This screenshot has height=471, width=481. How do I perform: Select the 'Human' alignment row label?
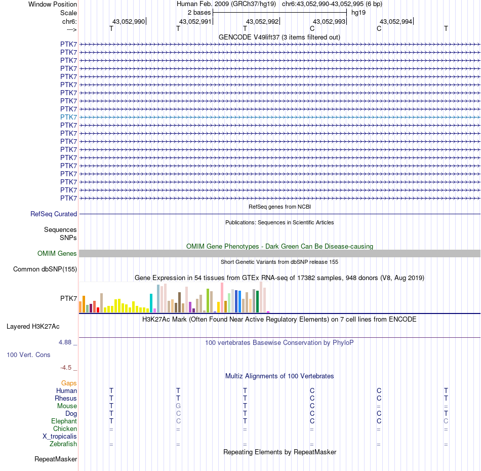(66, 390)
